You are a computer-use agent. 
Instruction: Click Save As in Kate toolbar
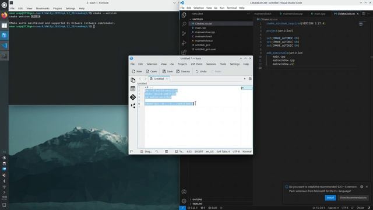[x=183, y=71]
